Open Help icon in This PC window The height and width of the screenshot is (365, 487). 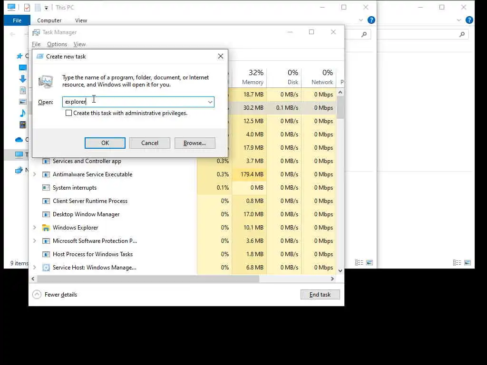[371, 20]
